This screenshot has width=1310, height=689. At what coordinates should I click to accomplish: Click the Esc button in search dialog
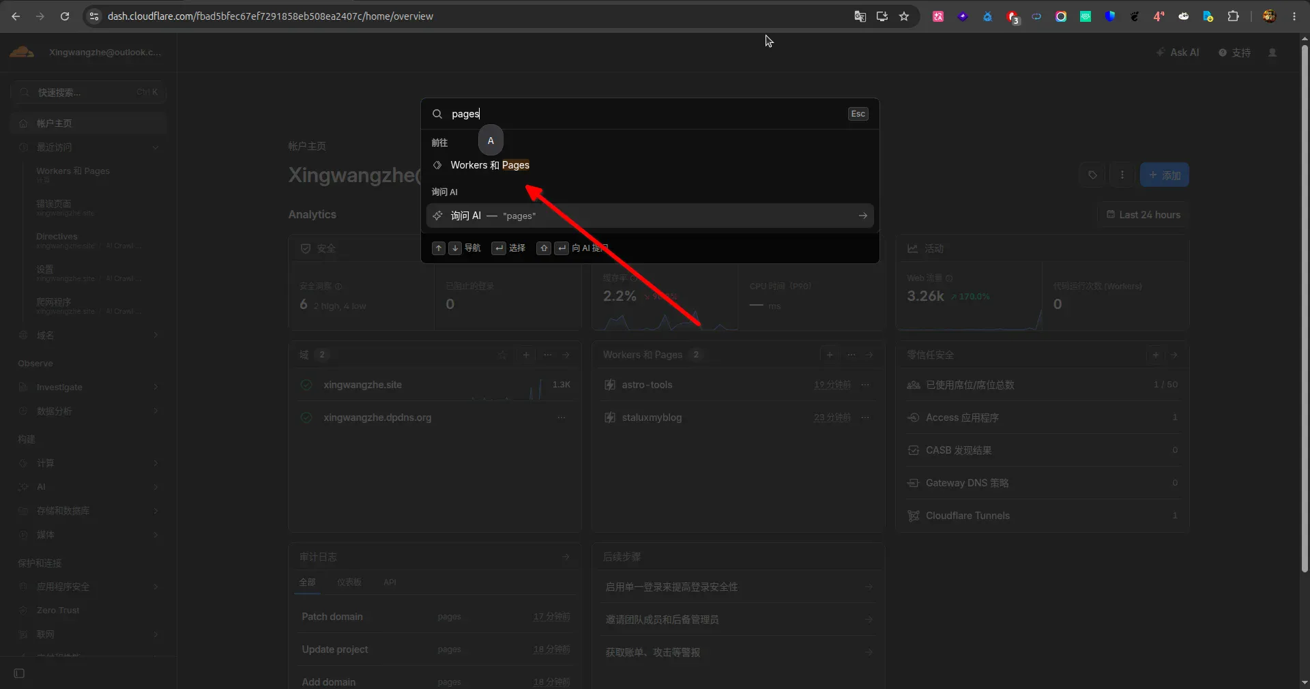coord(858,114)
